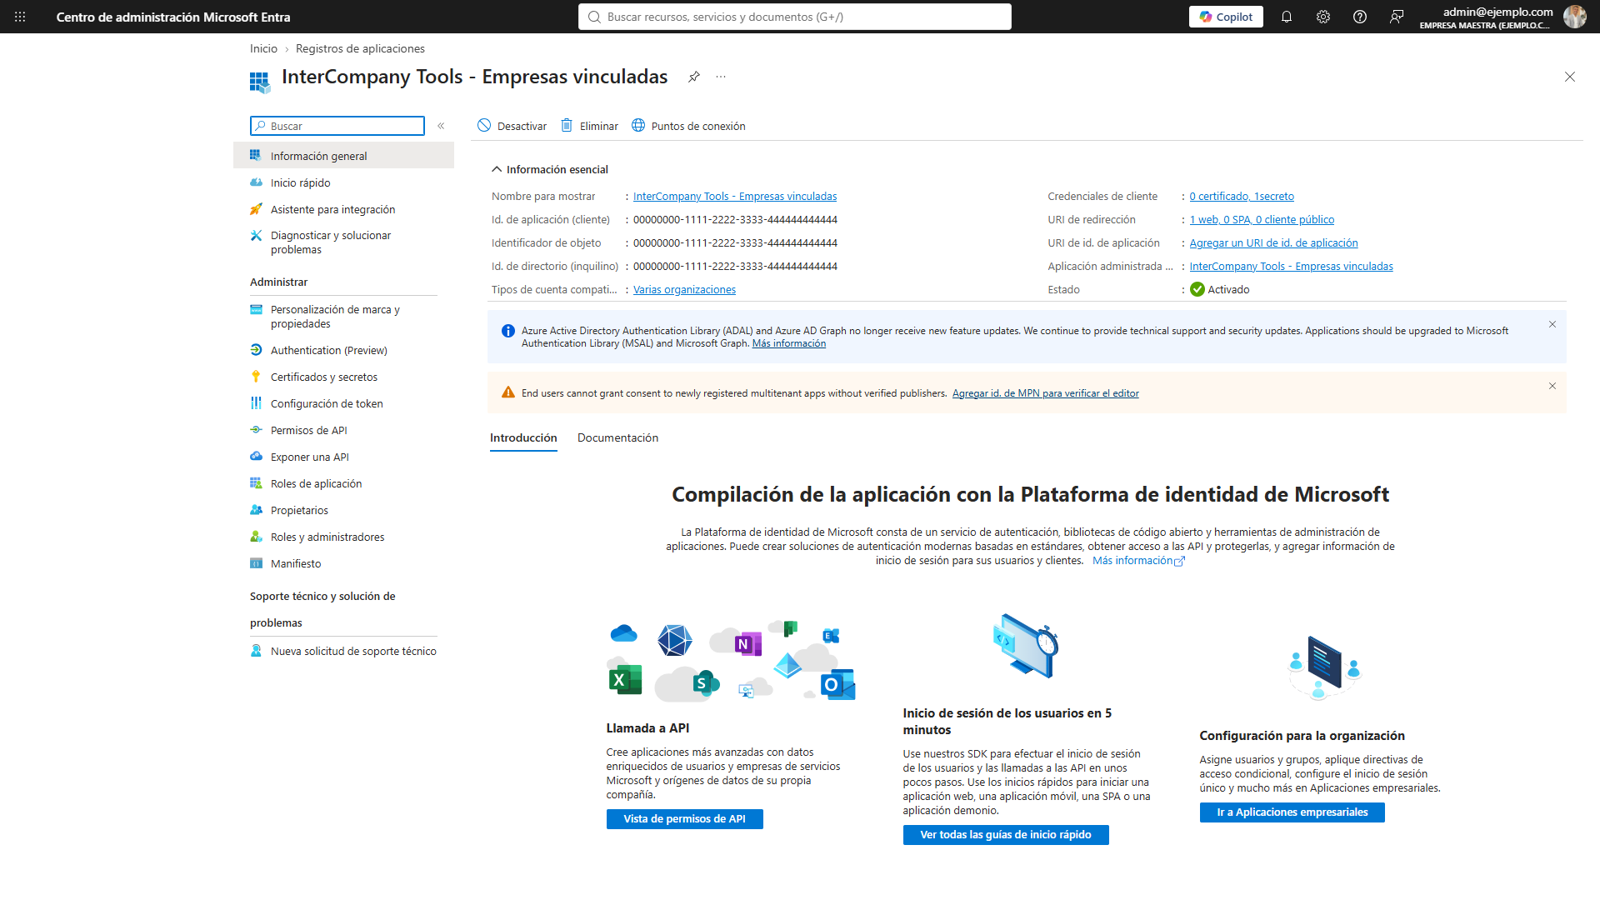Select Información general in sidebar

343,156
